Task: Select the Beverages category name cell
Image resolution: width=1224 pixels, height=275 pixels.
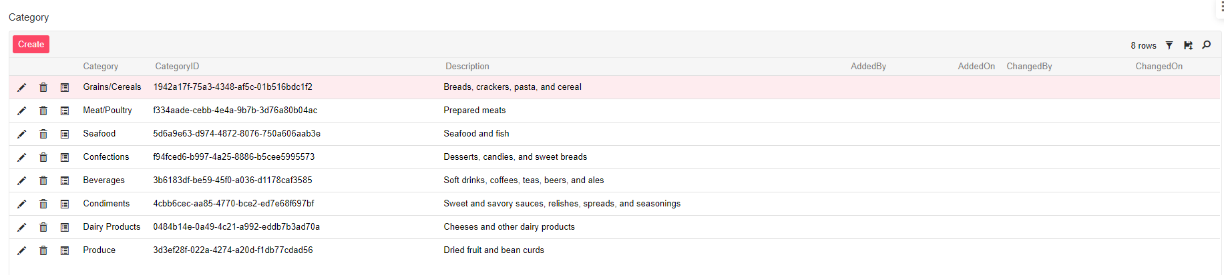Action: (104, 180)
